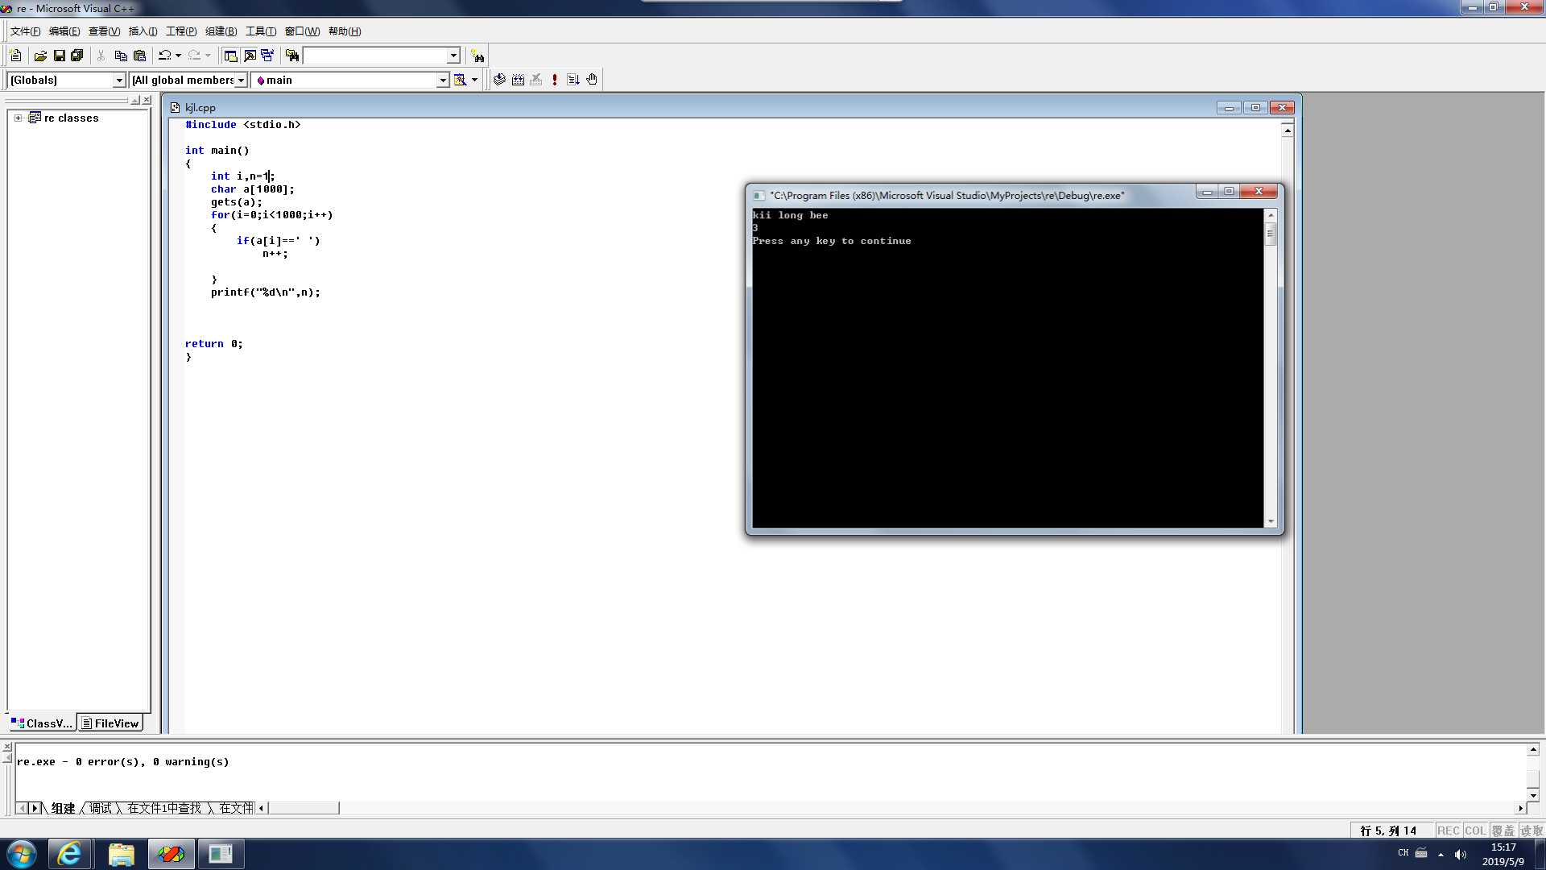This screenshot has width=1546, height=870.
Task: Open the file explorer taskbar icon
Action: coord(121,854)
